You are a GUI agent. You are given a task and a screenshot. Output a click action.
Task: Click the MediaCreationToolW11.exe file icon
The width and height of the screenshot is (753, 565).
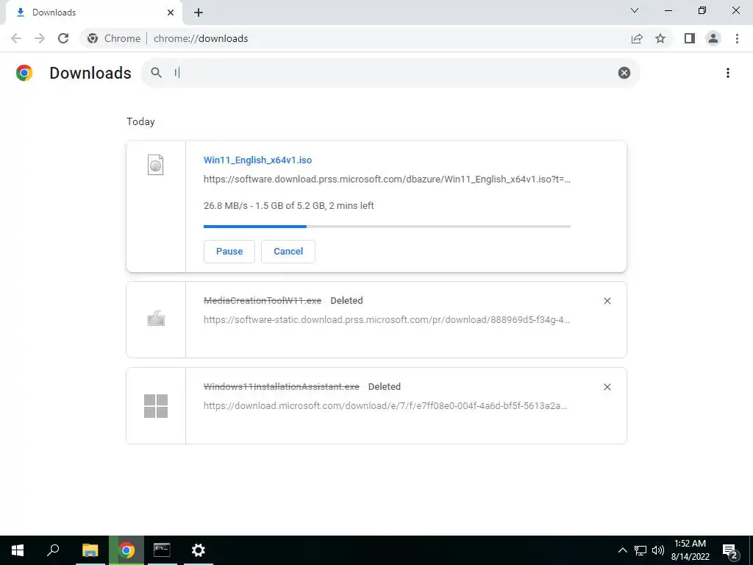(156, 319)
